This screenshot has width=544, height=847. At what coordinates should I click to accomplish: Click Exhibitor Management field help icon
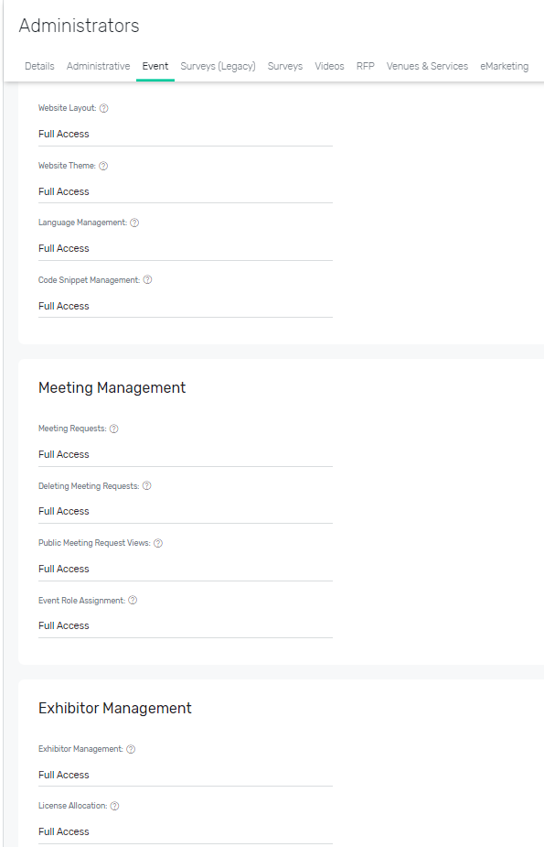[x=131, y=749]
